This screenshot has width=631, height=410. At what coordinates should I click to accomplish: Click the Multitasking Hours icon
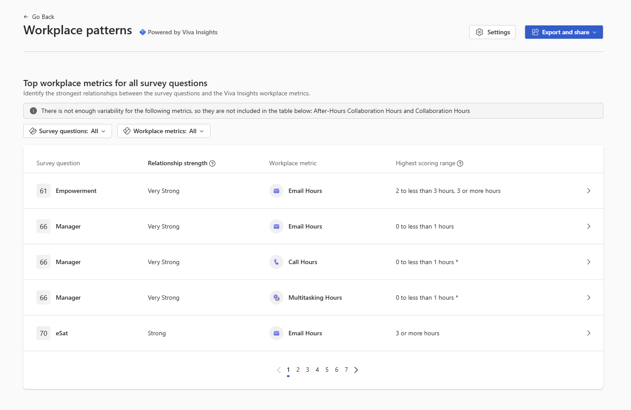tap(276, 298)
